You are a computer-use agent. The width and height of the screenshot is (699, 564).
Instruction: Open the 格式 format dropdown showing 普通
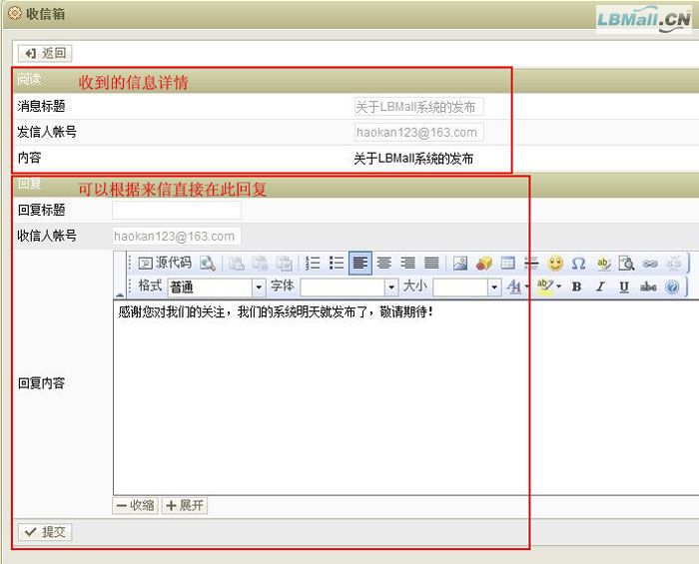pyautogui.click(x=217, y=287)
